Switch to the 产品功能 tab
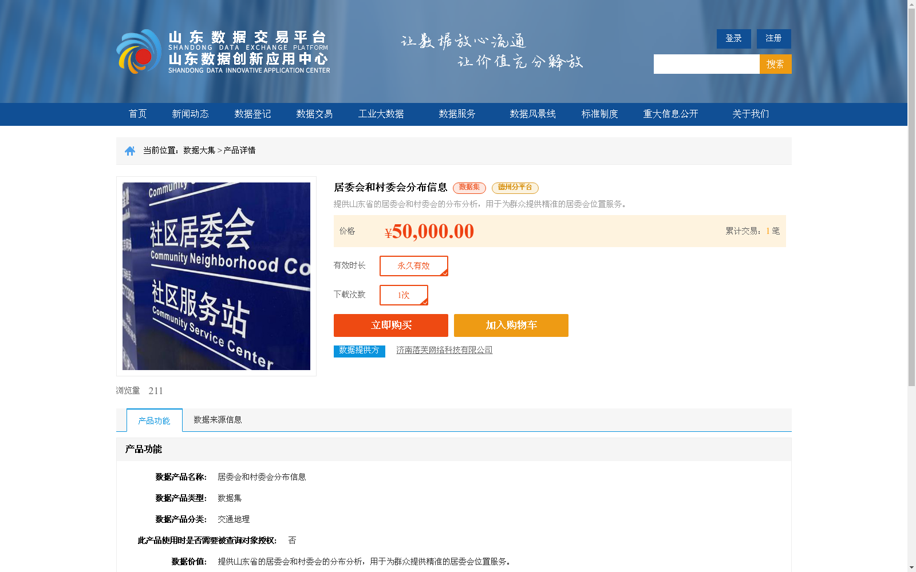Screen dimensions: 916x572 click(154, 420)
